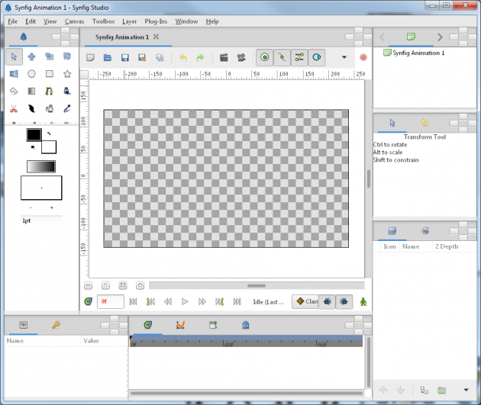The height and width of the screenshot is (405, 481).
Task: Click the black outline color swatch
Action: point(34,135)
